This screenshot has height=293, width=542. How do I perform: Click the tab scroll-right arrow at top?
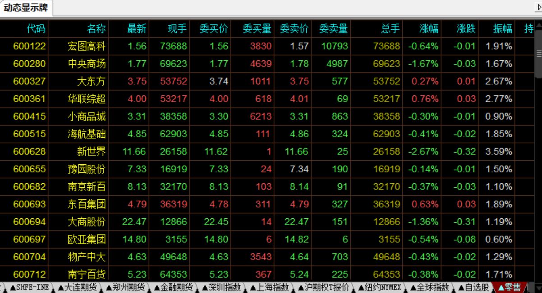(x=538, y=8)
